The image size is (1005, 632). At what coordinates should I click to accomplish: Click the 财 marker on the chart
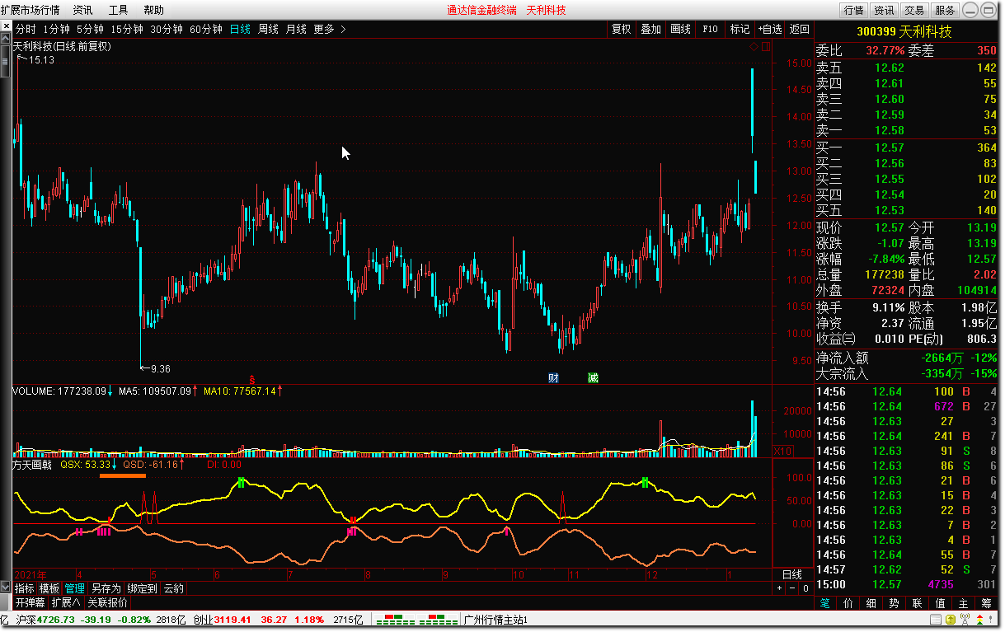coord(554,377)
